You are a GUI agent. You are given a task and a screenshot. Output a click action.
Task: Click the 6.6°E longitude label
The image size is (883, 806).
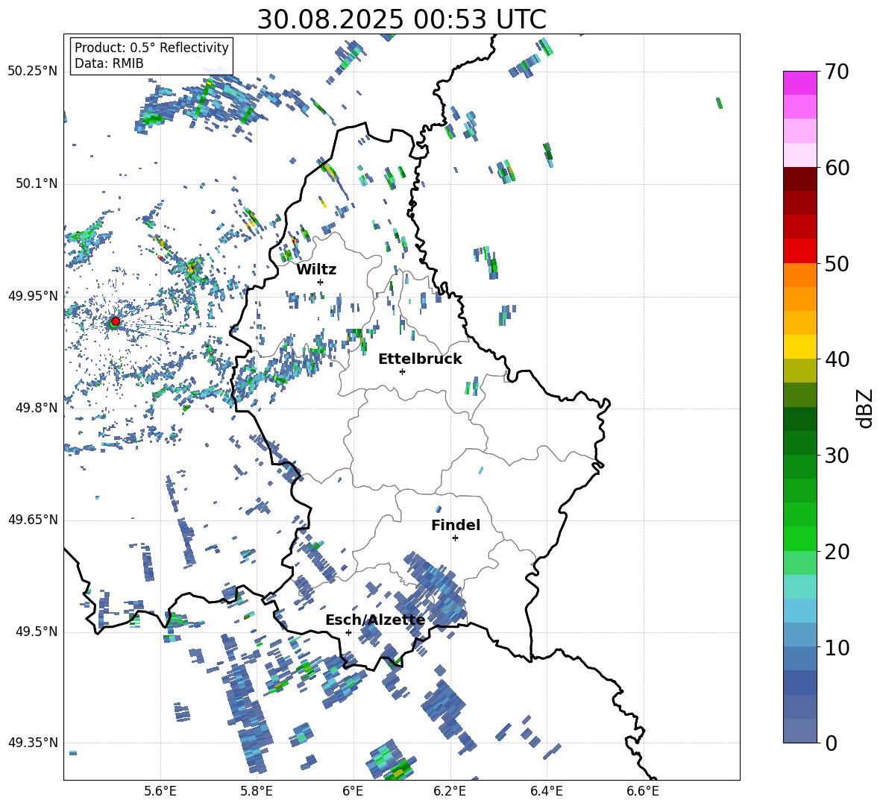pos(643,791)
